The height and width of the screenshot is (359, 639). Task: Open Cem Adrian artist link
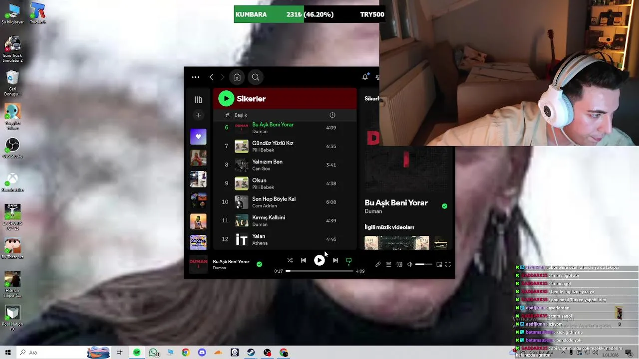pos(264,206)
